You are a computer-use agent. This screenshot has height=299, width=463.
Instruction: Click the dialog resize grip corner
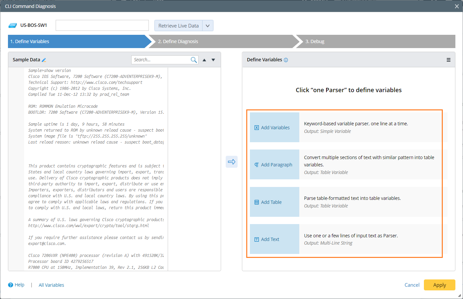pyautogui.click(x=459, y=295)
